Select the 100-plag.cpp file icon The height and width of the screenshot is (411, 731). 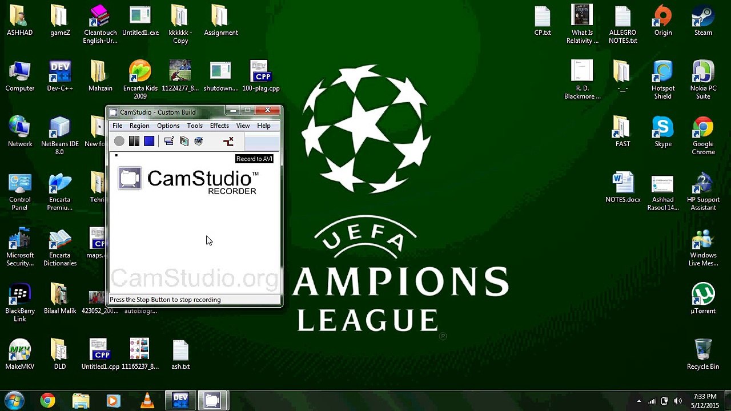261,76
